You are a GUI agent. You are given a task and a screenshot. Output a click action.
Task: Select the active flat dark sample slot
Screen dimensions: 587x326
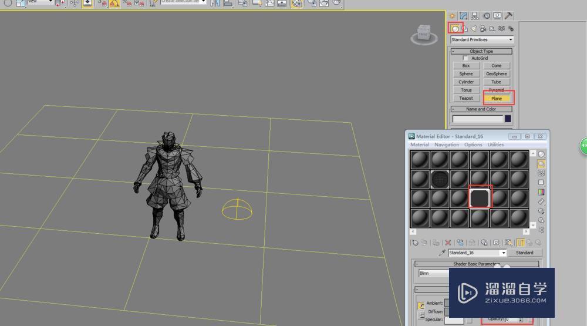coord(480,198)
